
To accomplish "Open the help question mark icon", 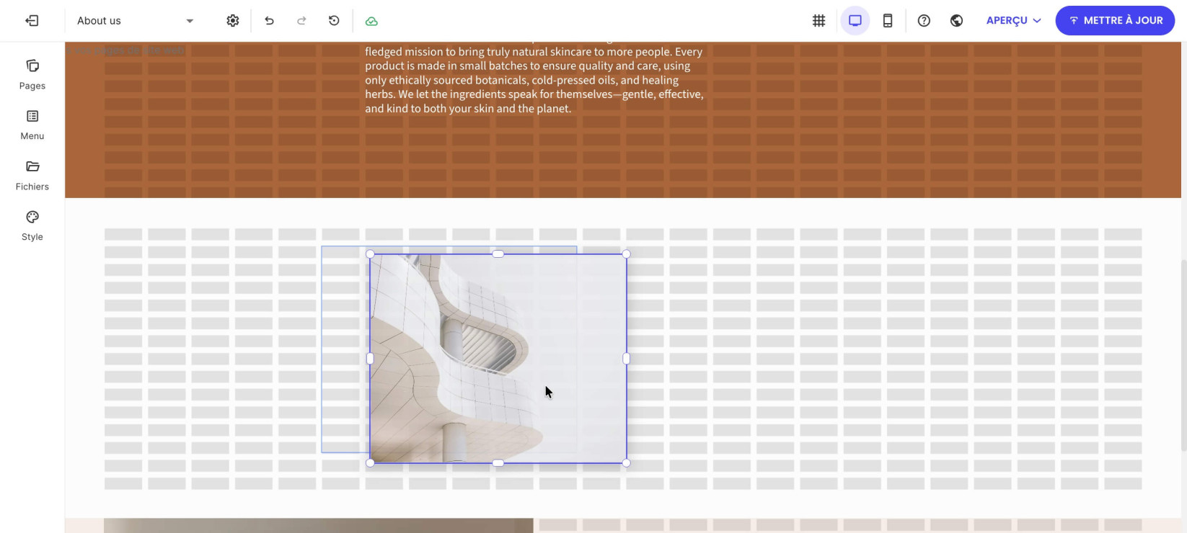I will pyautogui.click(x=924, y=21).
